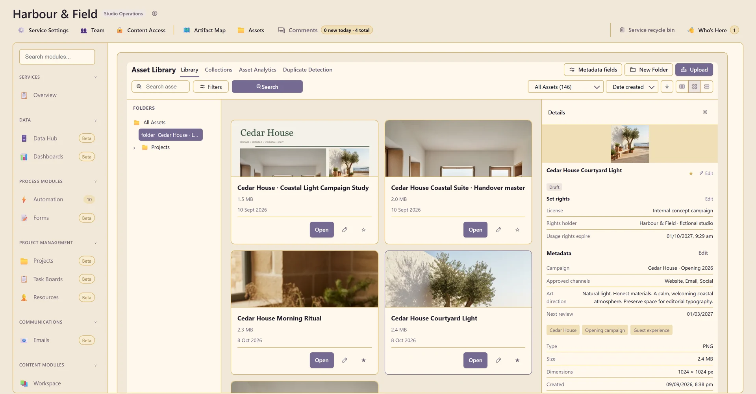Switch to the Asset Analytics tab
The image size is (756, 394).
pyautogui.click(x=258, y=70)
